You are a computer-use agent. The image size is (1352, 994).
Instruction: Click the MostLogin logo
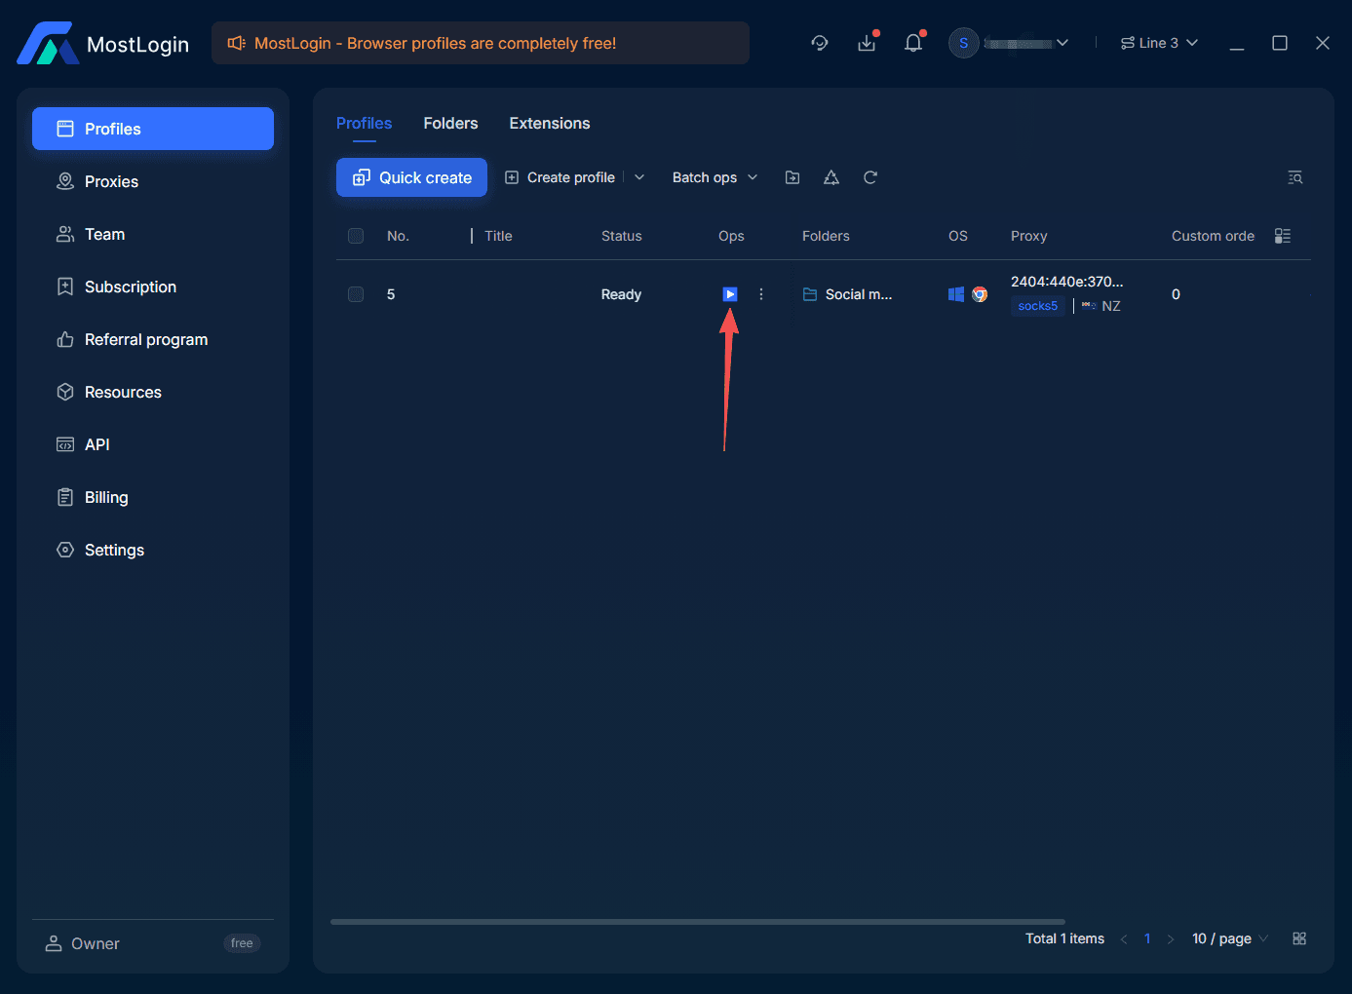[102, 44]
